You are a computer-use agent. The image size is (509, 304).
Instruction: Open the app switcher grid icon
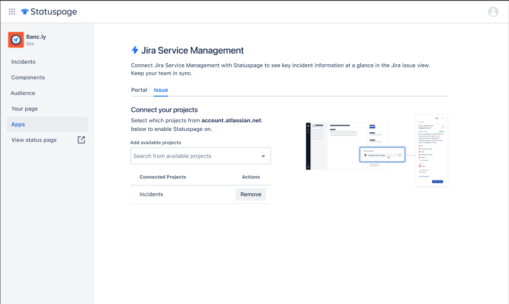click(x=12, y=12)
